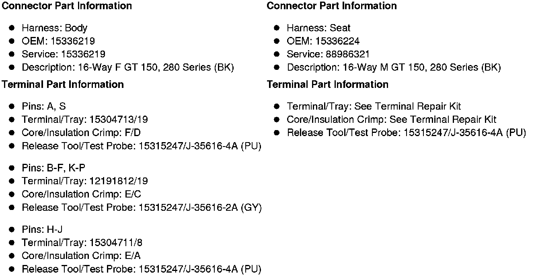The height and width of the screenshot is (277, 534).
Task: Click the 16-Way M GT 150 description
Action: coord(394,67)
